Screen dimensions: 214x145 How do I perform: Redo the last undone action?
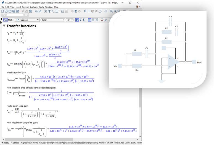point(40,11)
